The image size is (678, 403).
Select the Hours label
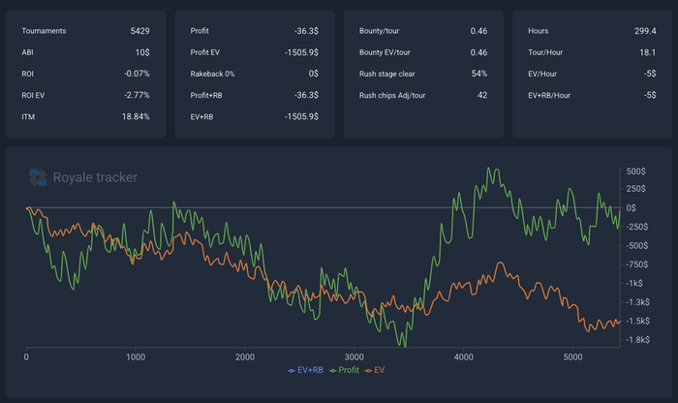click(x=538, y=31)
